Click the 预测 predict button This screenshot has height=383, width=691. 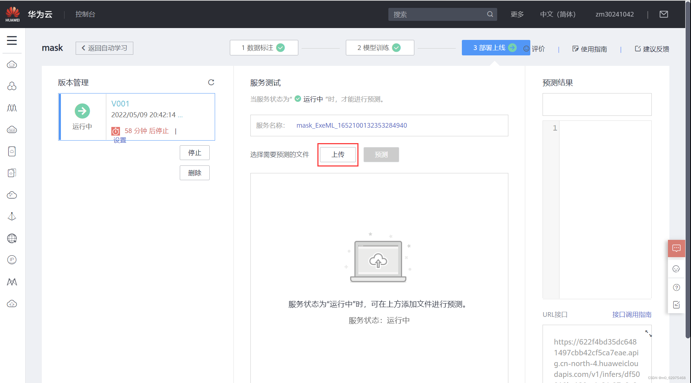coord(381,155)
